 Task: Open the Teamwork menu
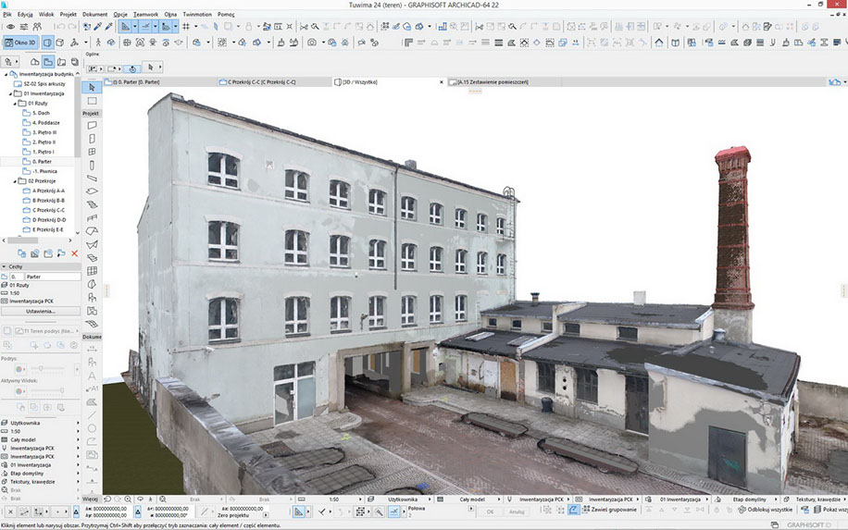point(145,15)
